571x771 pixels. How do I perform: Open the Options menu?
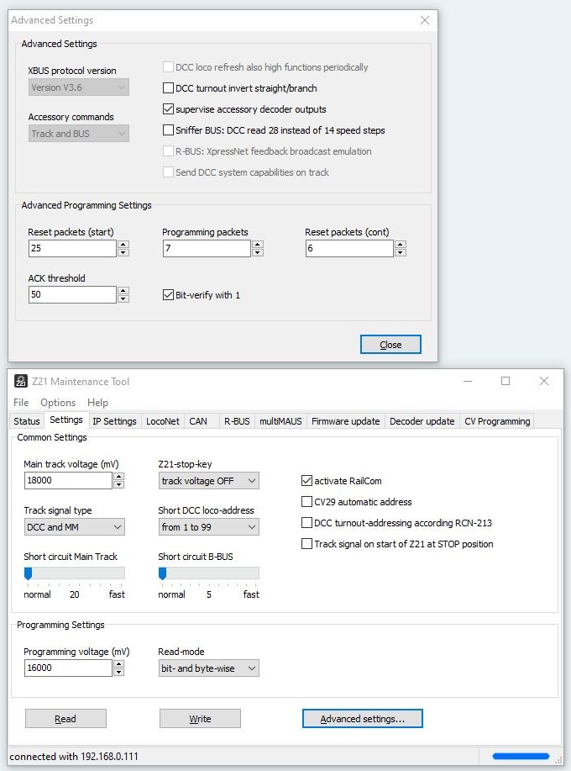point(58,402)
